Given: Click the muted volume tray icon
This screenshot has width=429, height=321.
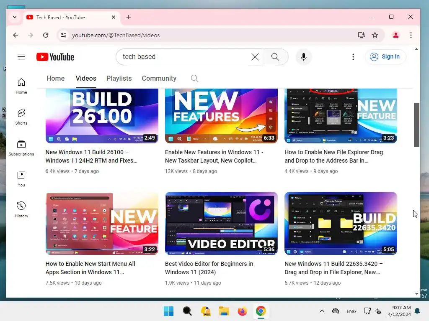Looking at the screenshot, I should (378, 311).
